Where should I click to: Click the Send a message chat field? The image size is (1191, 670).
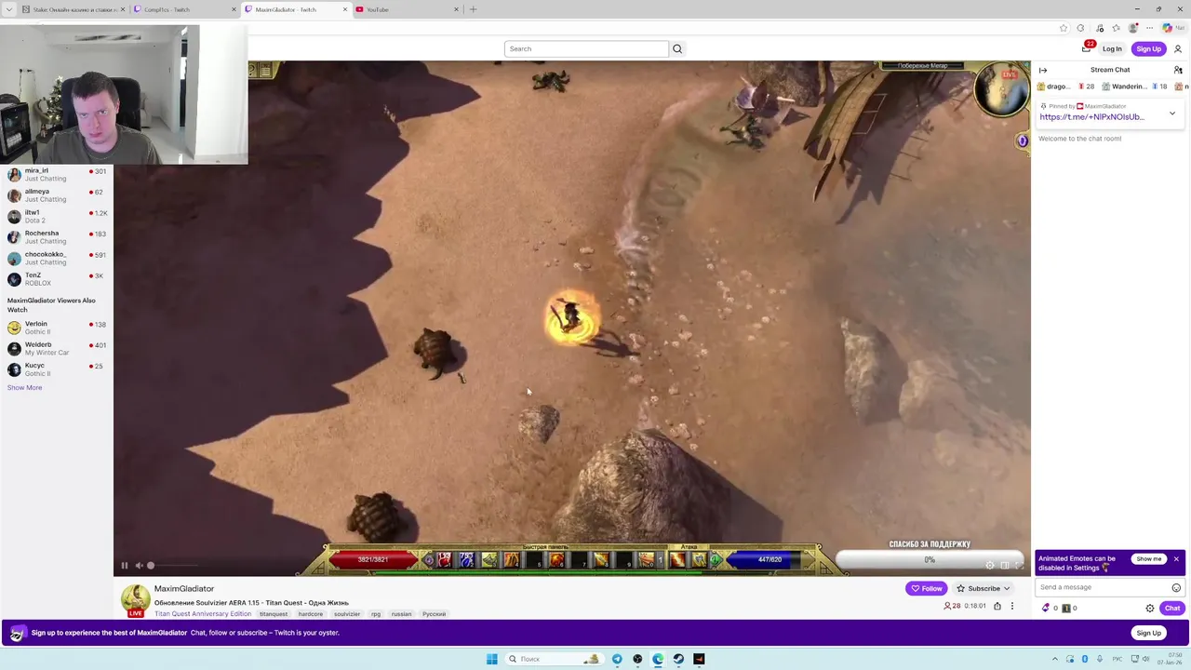pyautogui.click(x=1104, y=587)
